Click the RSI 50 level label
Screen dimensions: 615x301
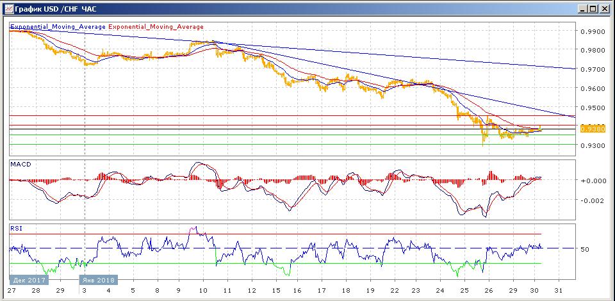click(x=584, y=249)
